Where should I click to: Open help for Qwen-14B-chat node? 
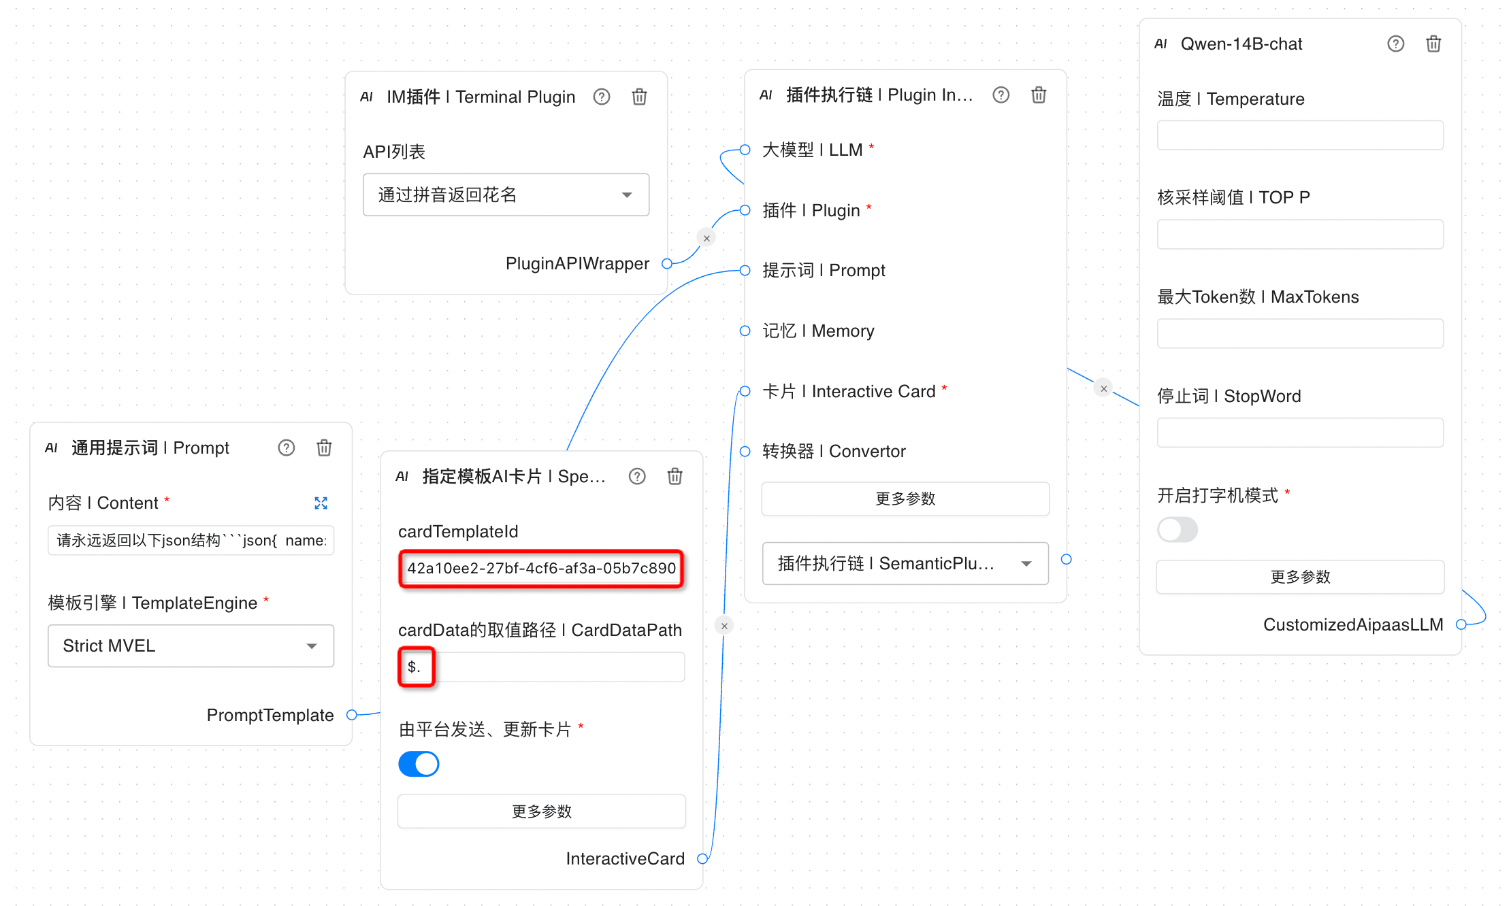click(1395, 44)
